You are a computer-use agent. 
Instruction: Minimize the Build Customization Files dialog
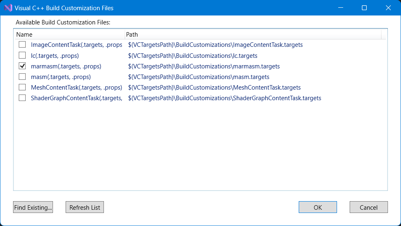click(x=340, y=8)
